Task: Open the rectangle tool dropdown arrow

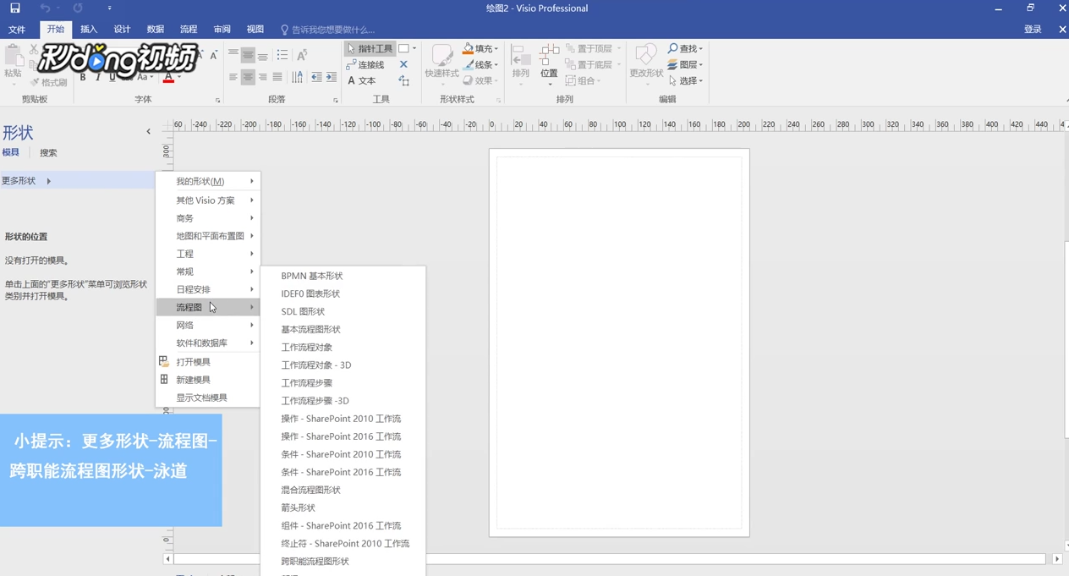Action: (x=414, y=48)
